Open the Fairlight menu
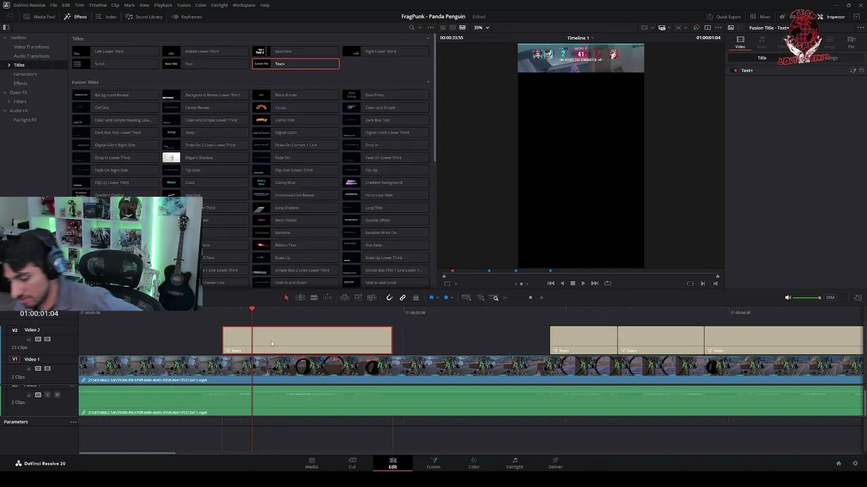Image resolution: width=867 pixels, height=487 pixels. click(219, 5)
